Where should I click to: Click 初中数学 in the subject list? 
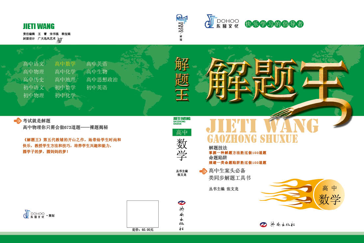click(65, 87)
